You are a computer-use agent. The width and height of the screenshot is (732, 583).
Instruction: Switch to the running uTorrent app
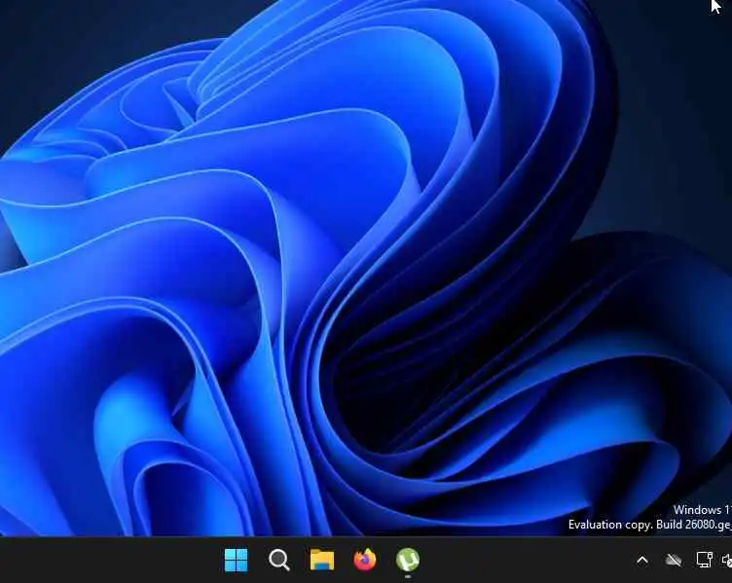pos(408,560)
